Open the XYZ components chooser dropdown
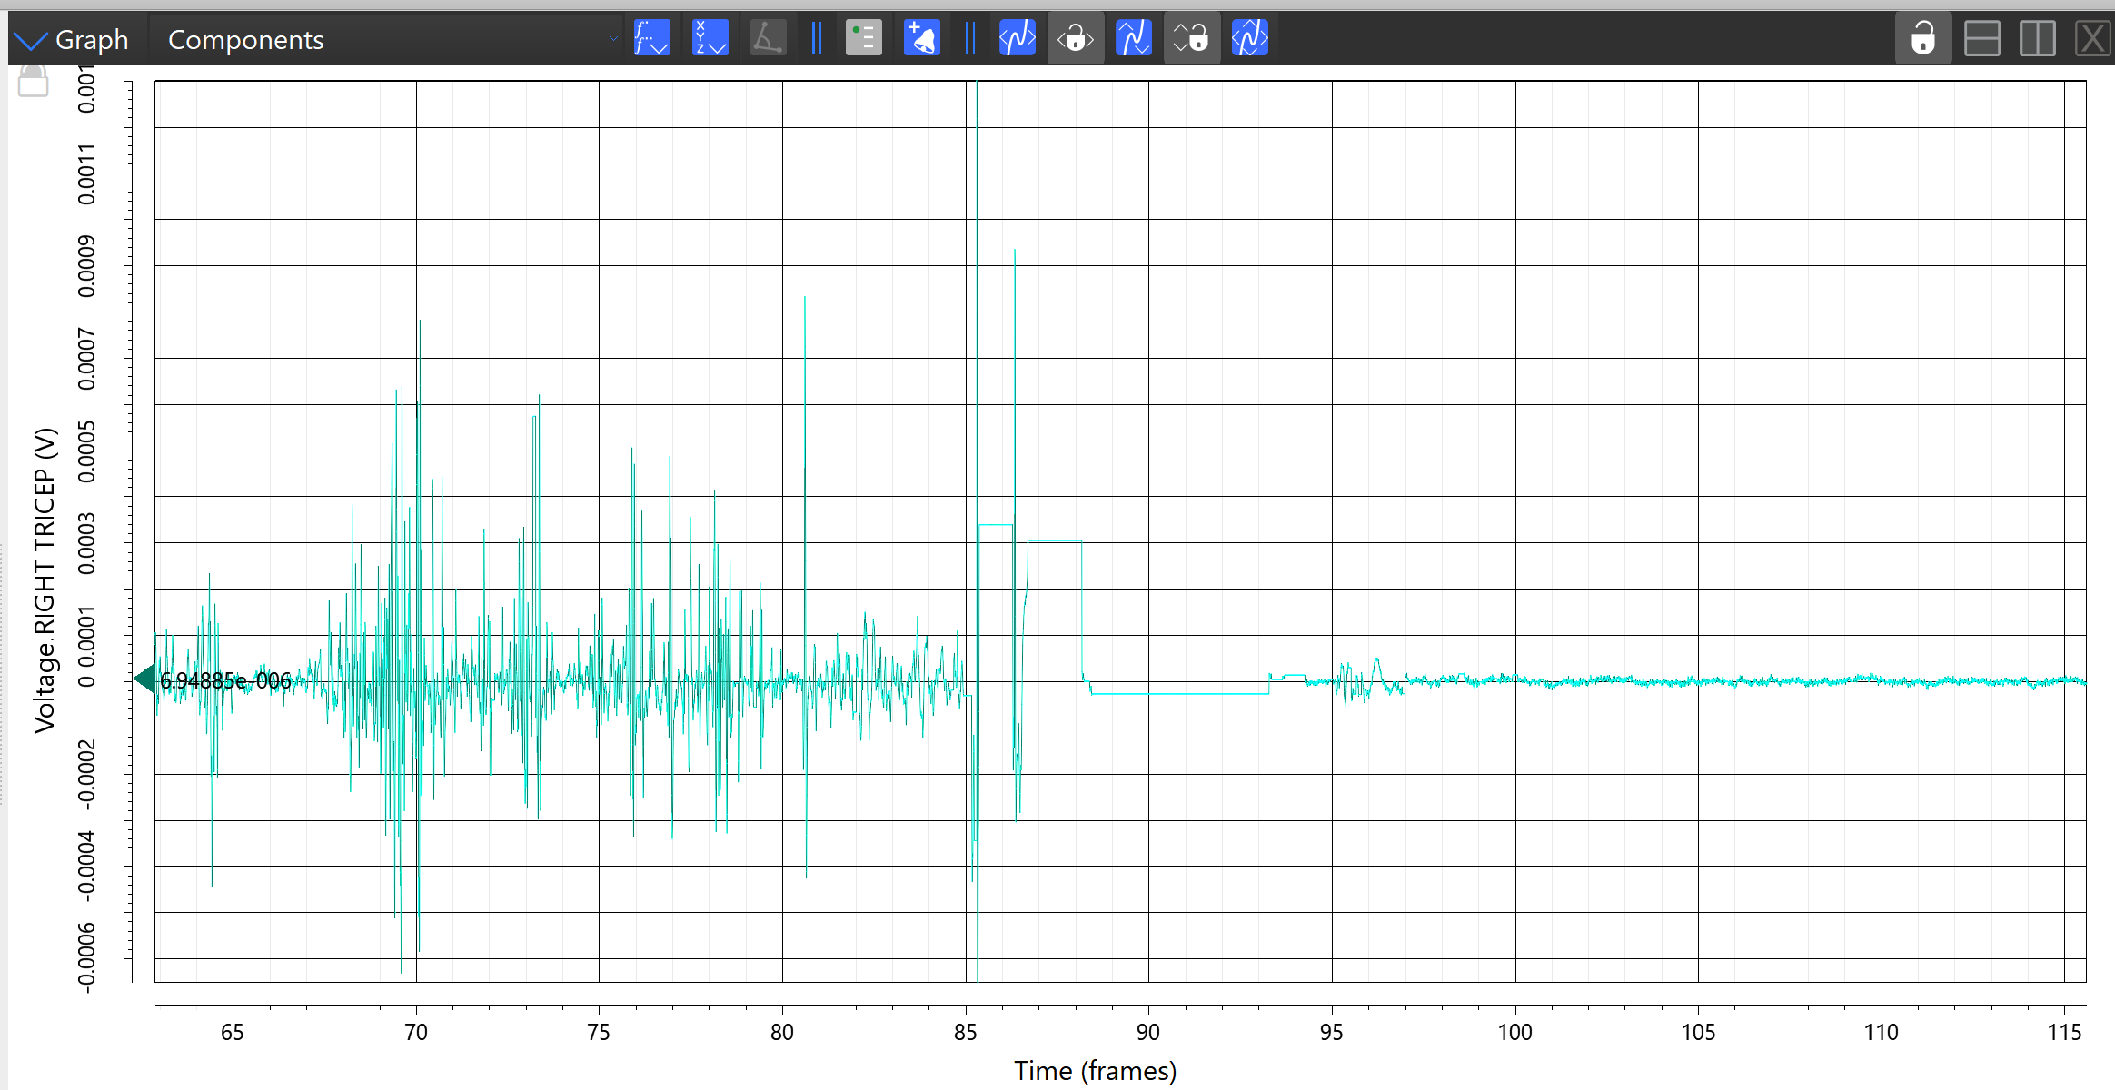Image resolution: width=2115 pixels, height=1090 pixels. coord(710,38)
